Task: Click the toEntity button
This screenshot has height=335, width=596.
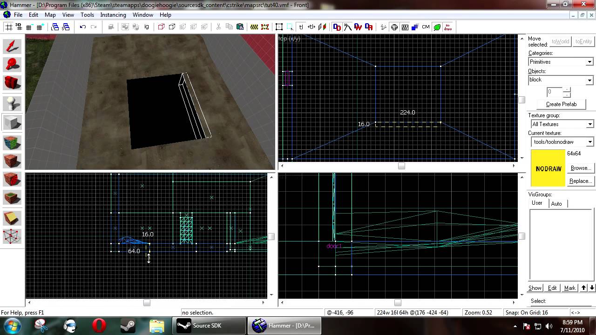Action: click(583, 41)
